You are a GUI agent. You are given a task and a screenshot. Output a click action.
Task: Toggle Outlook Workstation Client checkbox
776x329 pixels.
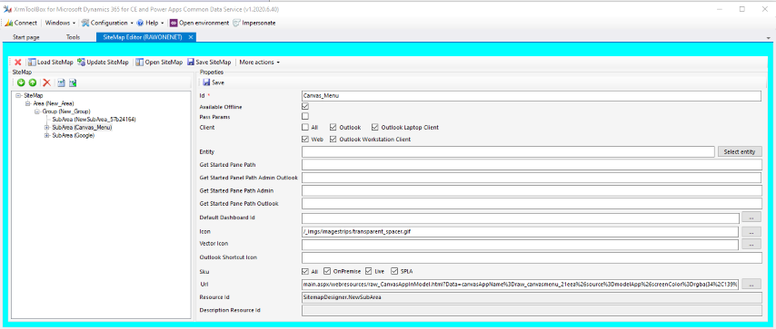333,140
